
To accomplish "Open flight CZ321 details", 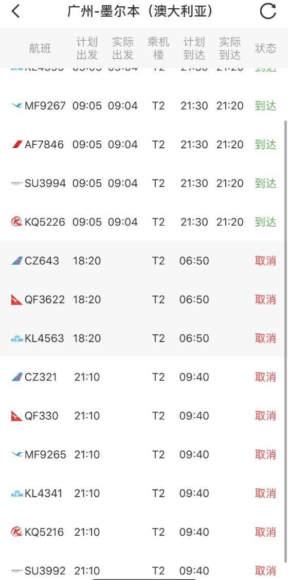I will point(144,377).
